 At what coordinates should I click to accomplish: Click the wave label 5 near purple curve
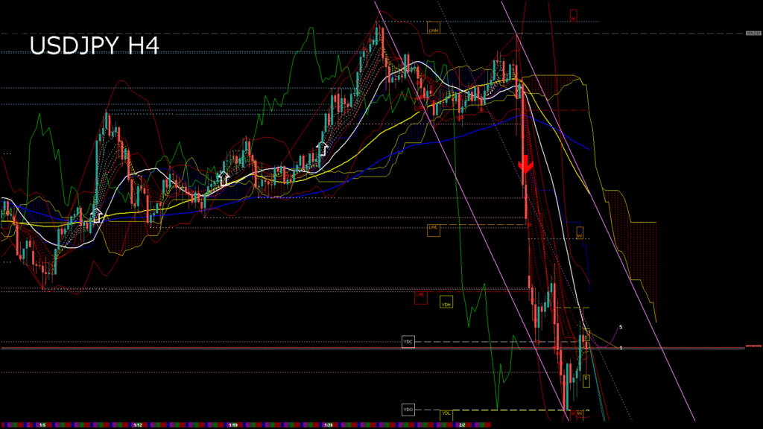point(621,327)
